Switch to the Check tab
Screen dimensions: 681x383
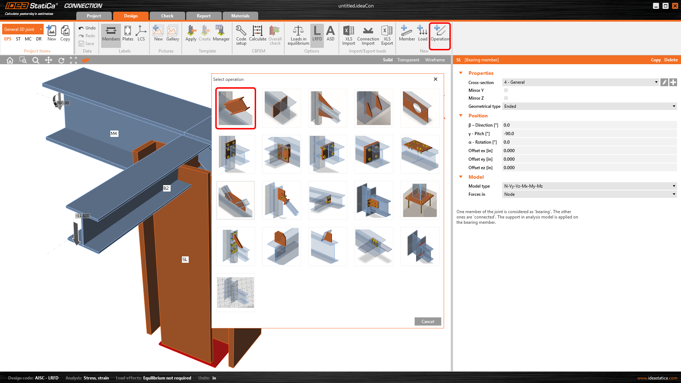pyautogui.click(x=167, y=16)
